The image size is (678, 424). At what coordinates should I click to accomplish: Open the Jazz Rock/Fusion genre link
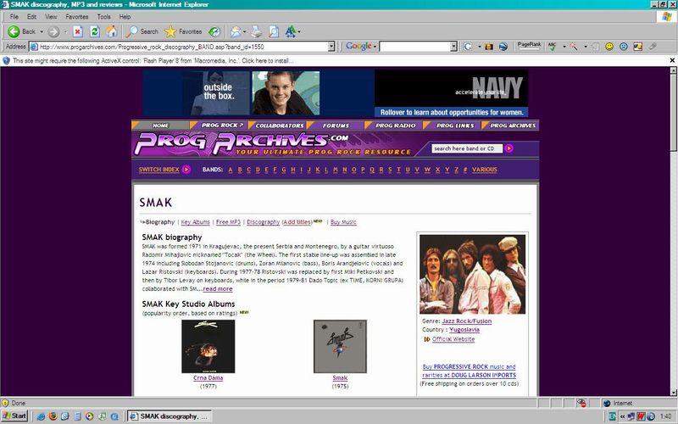click(x=467, y=321)
